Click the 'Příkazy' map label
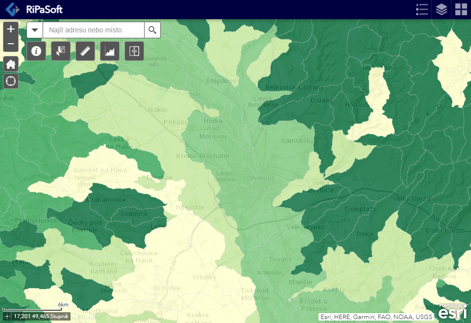Viewport: 471px width, 323px height. pyautogui.click(x=176, y=122)
